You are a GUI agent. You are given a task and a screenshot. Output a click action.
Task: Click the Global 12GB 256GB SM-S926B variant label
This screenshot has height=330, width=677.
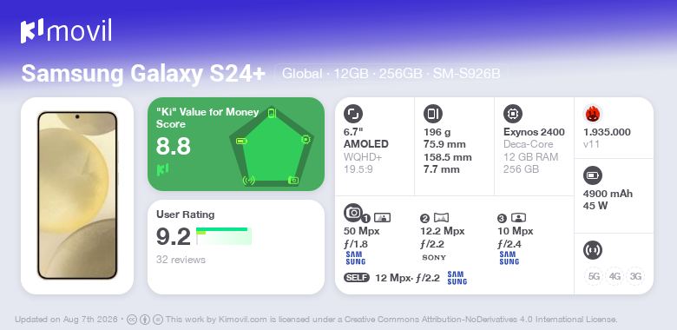tap(391, 74)
